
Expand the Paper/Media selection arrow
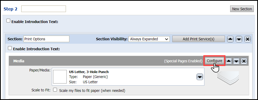point(200,77)
